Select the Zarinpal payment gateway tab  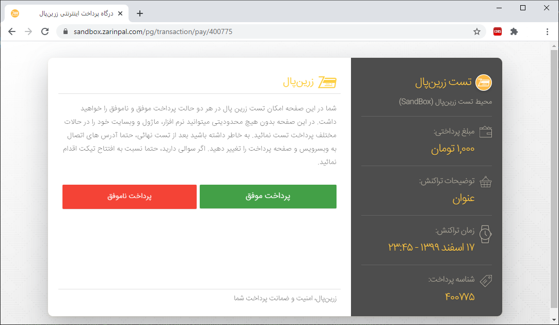[67, 13]
